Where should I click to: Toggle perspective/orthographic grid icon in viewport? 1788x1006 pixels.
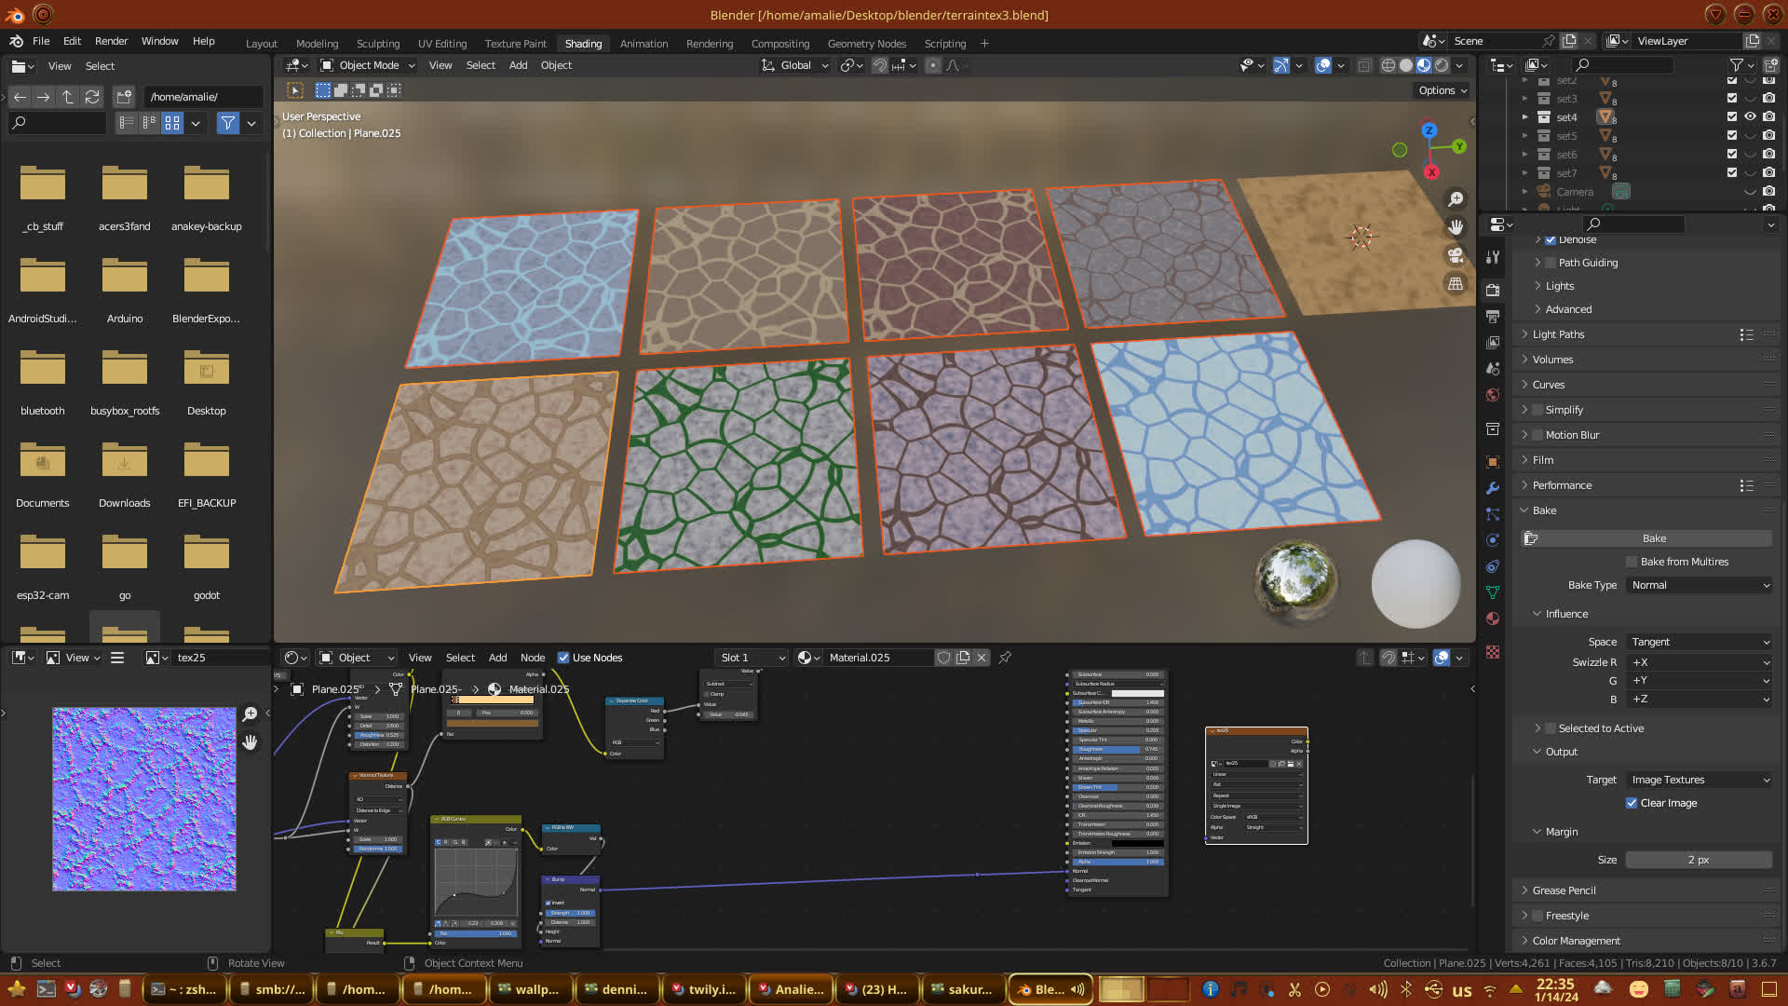1456,284
